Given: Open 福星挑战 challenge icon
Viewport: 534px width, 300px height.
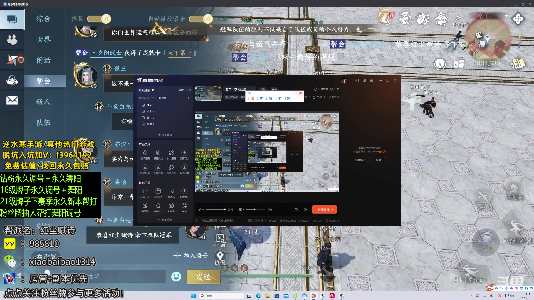Looking at the screenshot, I should [x=158, y=154].
